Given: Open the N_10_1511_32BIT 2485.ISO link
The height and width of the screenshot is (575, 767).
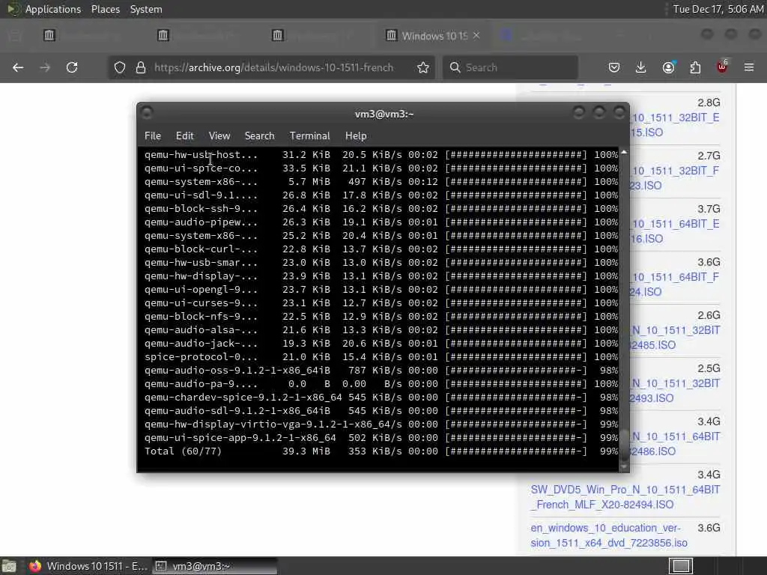Looking at the screenshot, I should pyautogui.click(x=675, y=338).
